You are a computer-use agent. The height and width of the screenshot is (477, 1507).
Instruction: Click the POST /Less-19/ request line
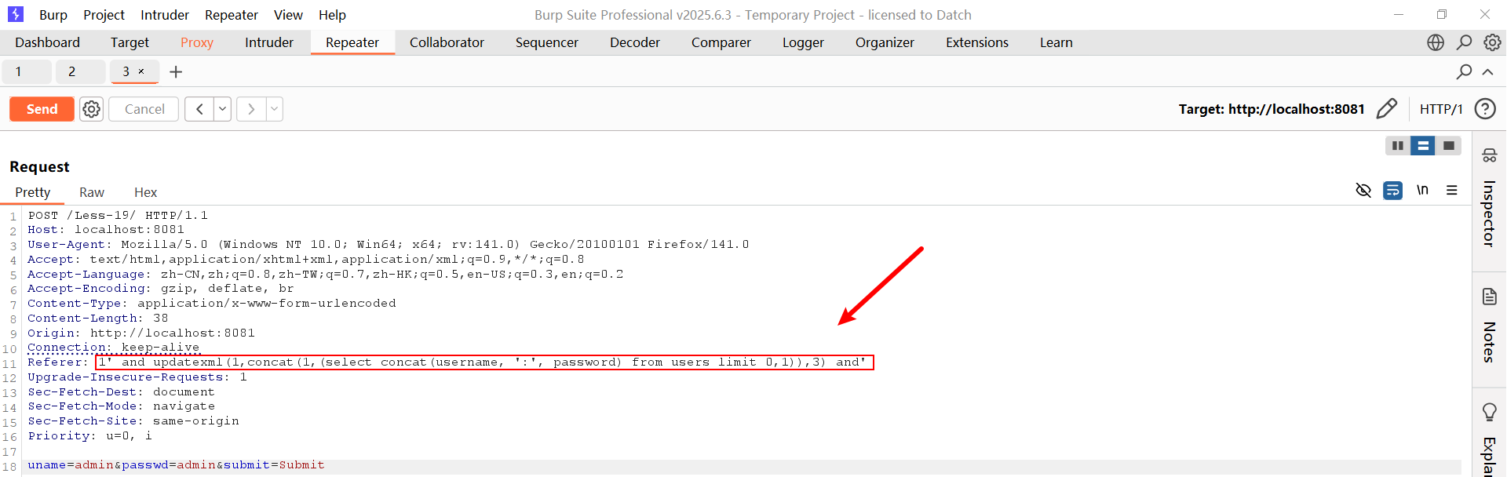coord(118,215)
